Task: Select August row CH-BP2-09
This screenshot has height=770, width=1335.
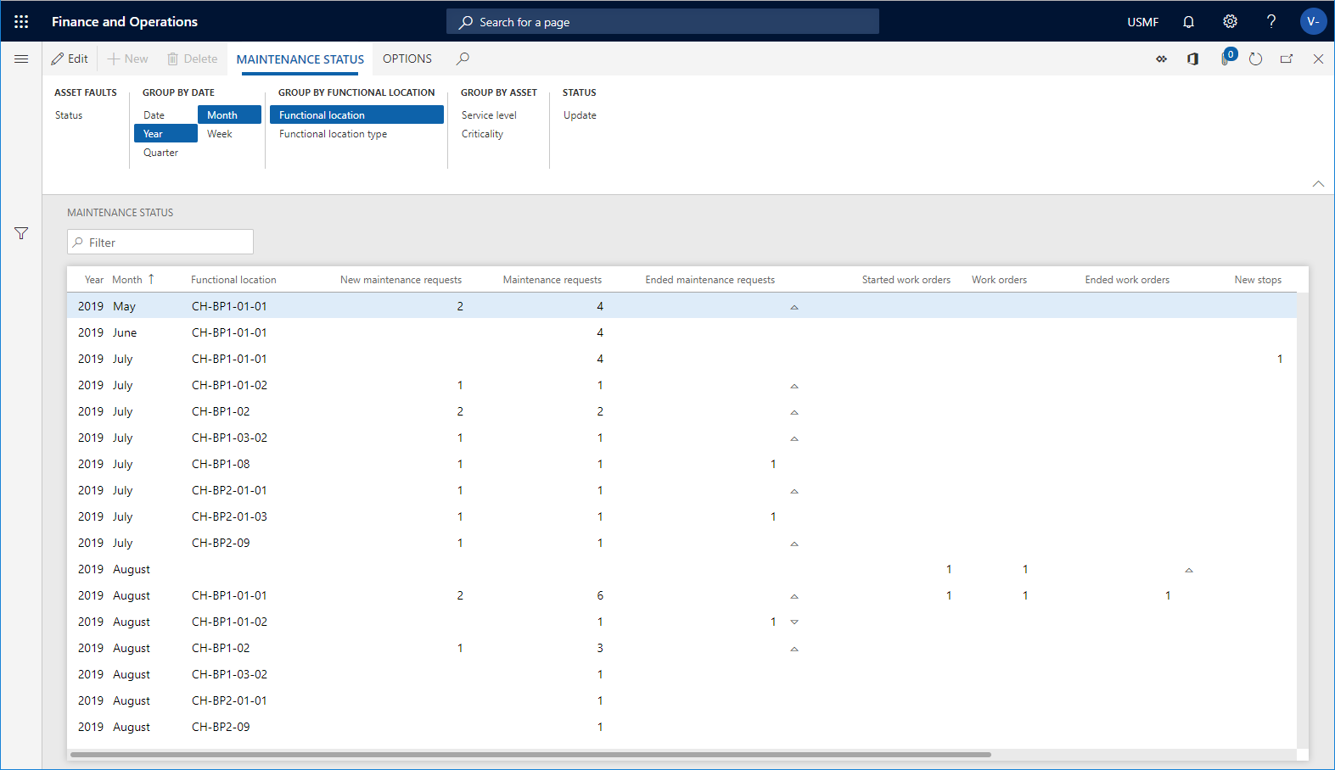Action: [682, 727]
